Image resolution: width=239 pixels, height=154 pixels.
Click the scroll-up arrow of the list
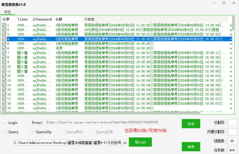[233, 18]
